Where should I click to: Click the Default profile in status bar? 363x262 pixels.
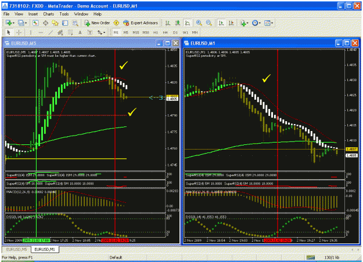tap(116, 257)
